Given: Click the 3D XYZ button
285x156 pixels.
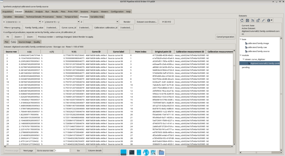Looking at the screenshot, I should (x=166, y=22).
